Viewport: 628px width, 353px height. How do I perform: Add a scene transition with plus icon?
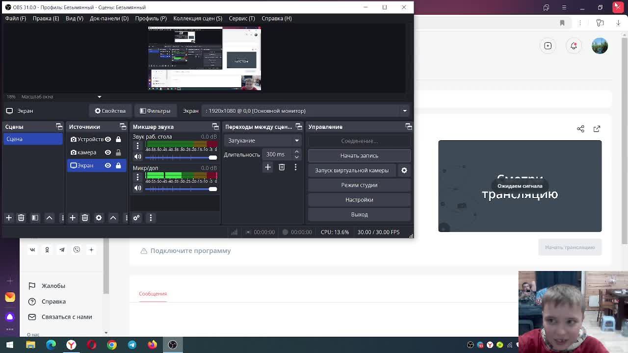pyautogui.click(x=268, y=167)
